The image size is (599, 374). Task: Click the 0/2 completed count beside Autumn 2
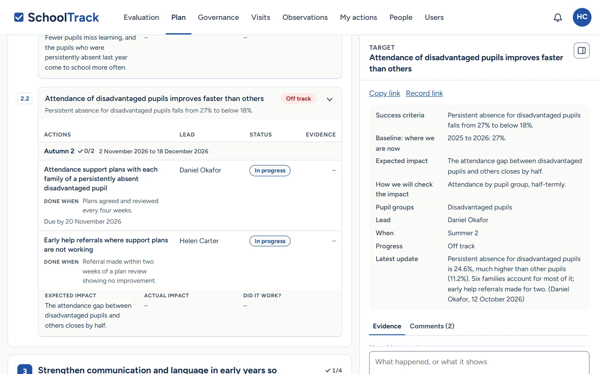(x=86, y=151)
